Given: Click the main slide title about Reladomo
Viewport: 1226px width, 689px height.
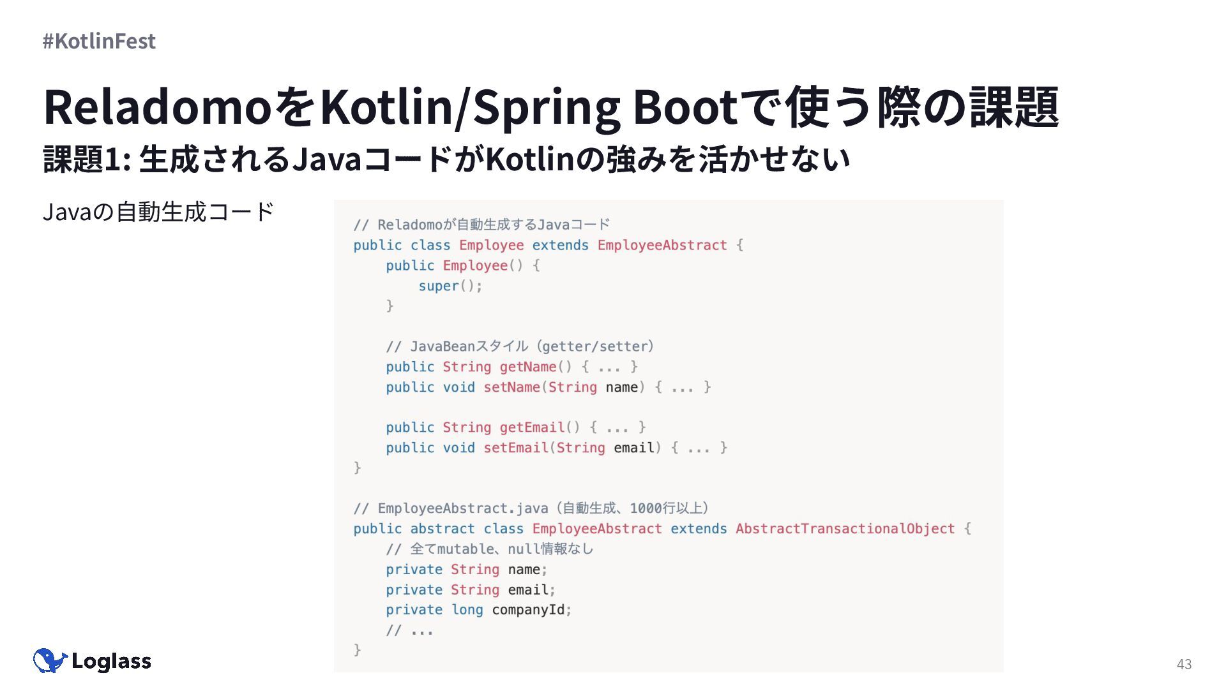Looking at the screenshot, I should 550,107.
